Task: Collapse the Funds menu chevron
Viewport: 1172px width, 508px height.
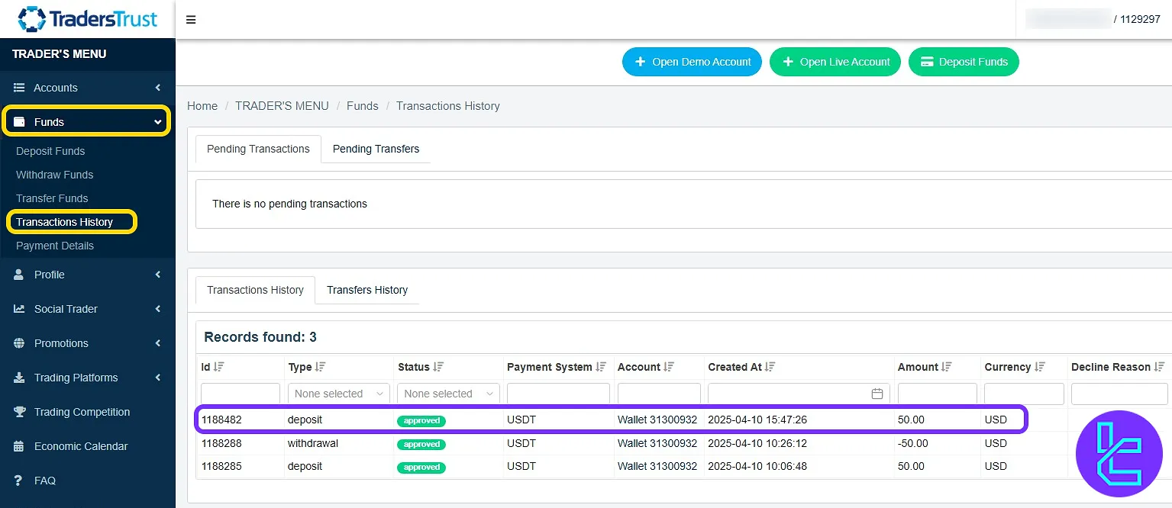Action: pos(158,122)
